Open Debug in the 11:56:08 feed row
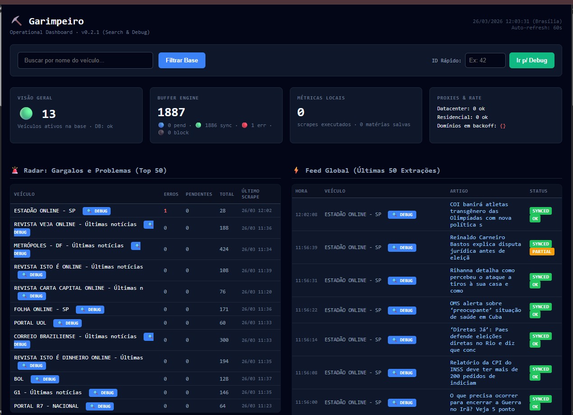Viewport: 573px width, 415px height. 402,373
